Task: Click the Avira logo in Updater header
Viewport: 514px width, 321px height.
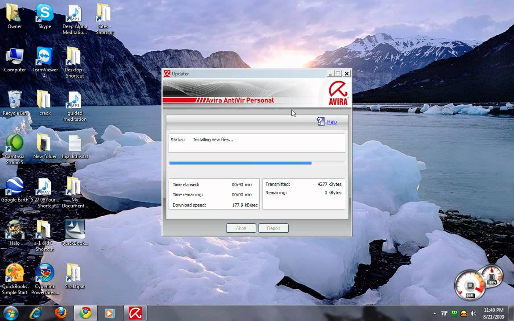Action: (338, 93)
